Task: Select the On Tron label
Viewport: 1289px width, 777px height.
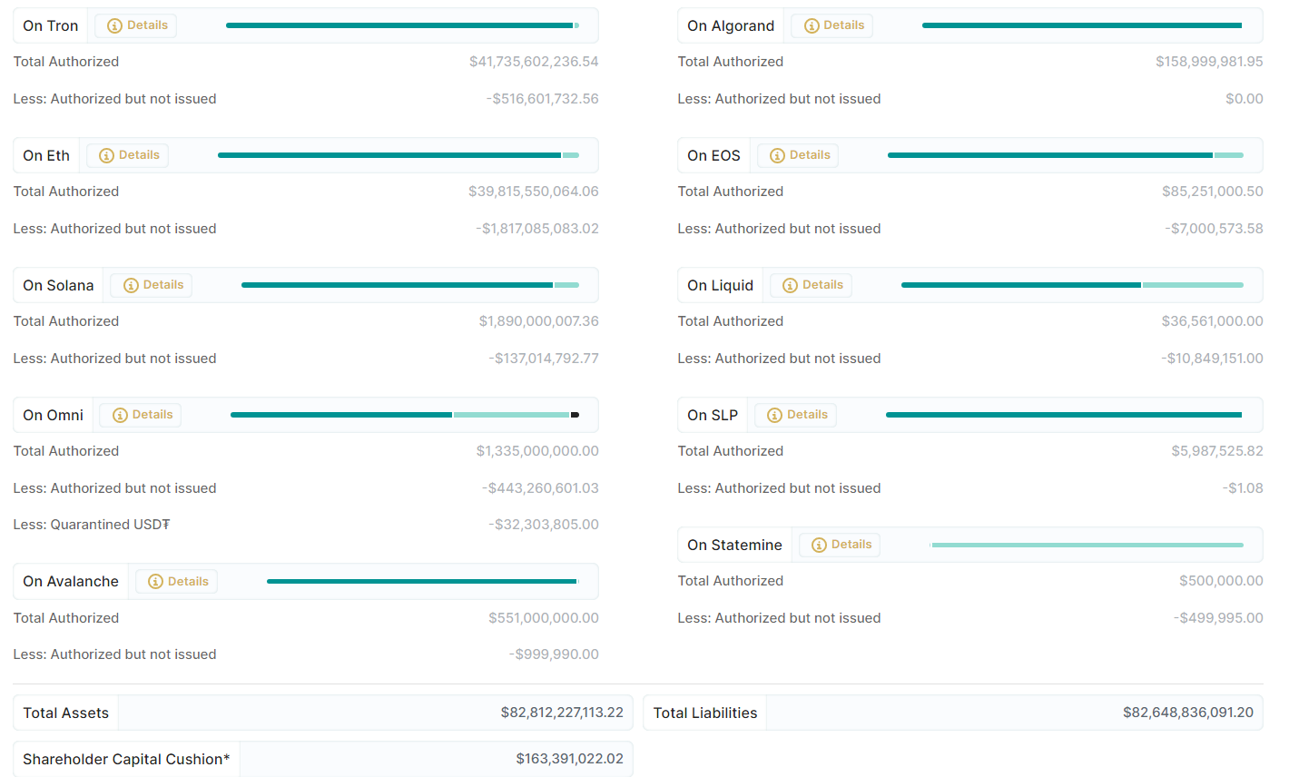Action: [51, 25]
